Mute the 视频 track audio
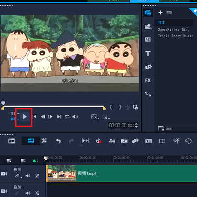Screen dimensions: 197x197 tap(28, 176)
